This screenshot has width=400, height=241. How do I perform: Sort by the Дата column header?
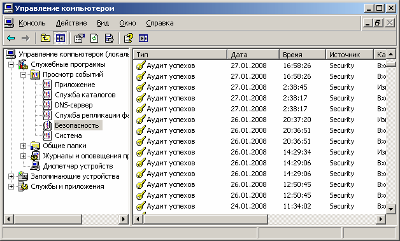click(253, 55)
